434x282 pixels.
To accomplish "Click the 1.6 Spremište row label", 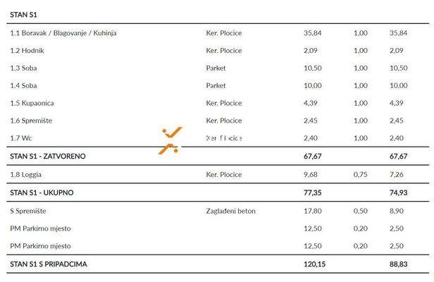I will point(31,121).
